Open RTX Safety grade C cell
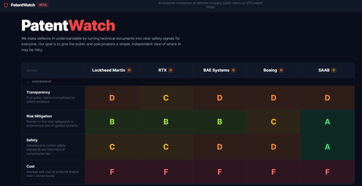Viewport: 362px width, 186px height. (166, 147)
